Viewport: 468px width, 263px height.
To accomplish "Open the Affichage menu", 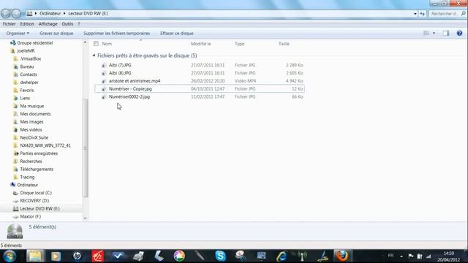I will coord(48,24).
